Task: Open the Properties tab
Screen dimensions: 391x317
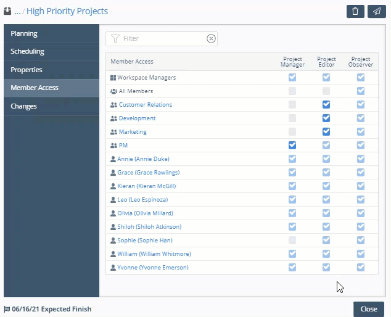Action: tap(27, 70)
